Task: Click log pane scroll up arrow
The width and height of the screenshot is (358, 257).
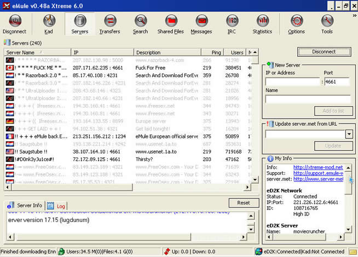Action: (251, 216)
